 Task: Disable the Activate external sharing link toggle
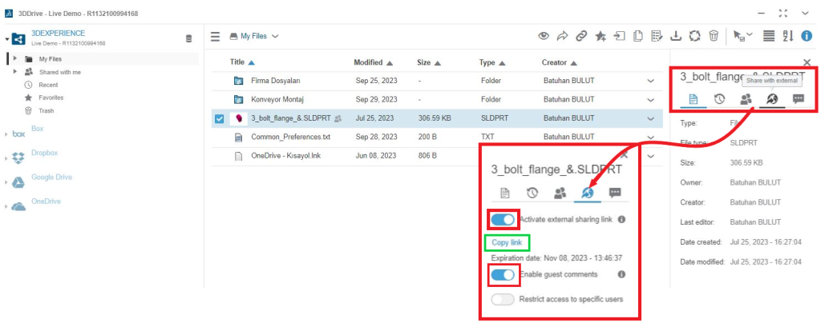coord(503,219)
